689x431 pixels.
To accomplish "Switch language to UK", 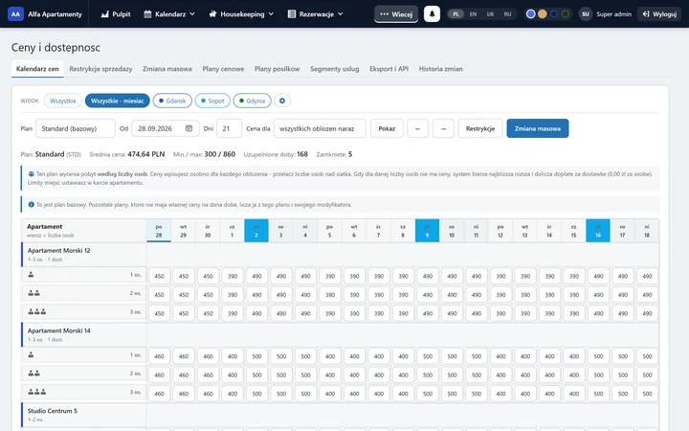I will pos(490,14).
